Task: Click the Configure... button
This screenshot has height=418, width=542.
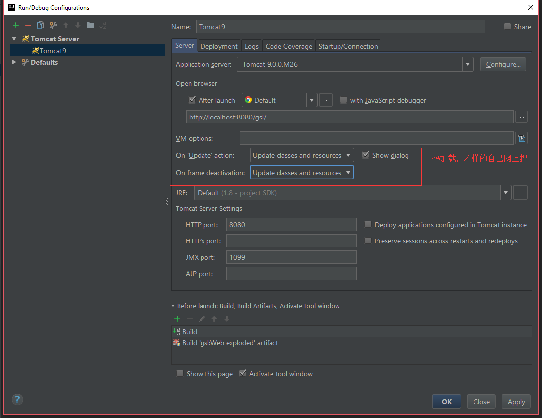Action: click(x=503, y=64)
